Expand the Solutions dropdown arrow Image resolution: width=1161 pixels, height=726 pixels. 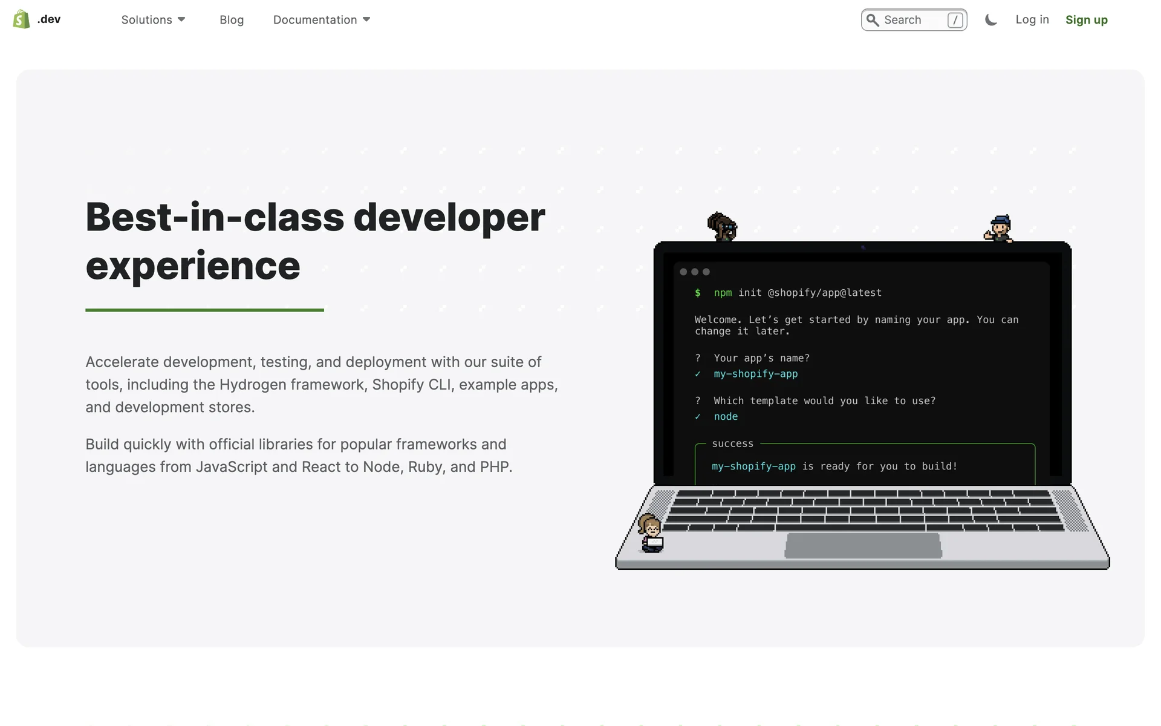(181, 20)
